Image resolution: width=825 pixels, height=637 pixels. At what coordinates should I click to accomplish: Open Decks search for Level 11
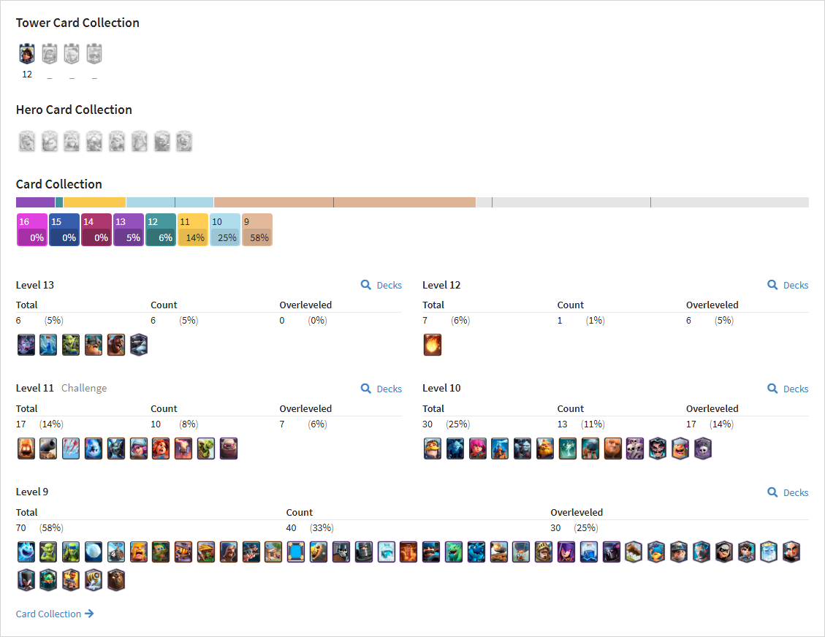tap(381, 389)
